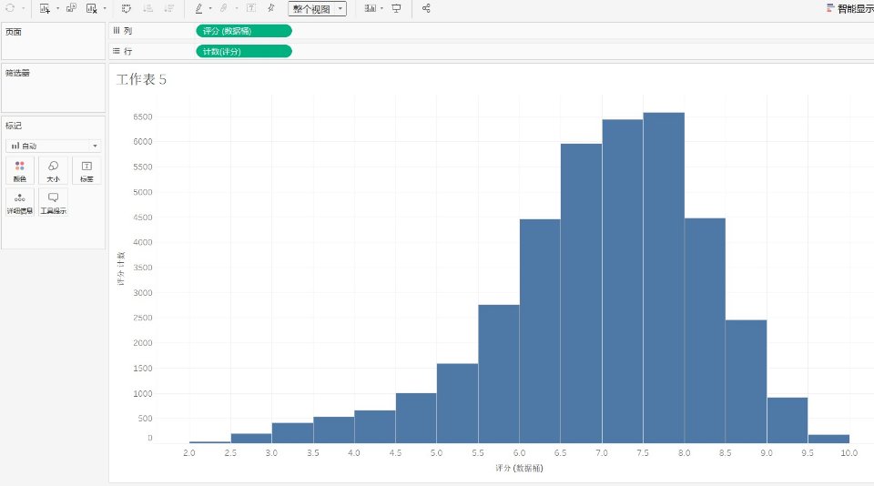Click the group members paperclip icon
Image resolution: width=874 pixels, height=486 pixels.
[224, 8]
